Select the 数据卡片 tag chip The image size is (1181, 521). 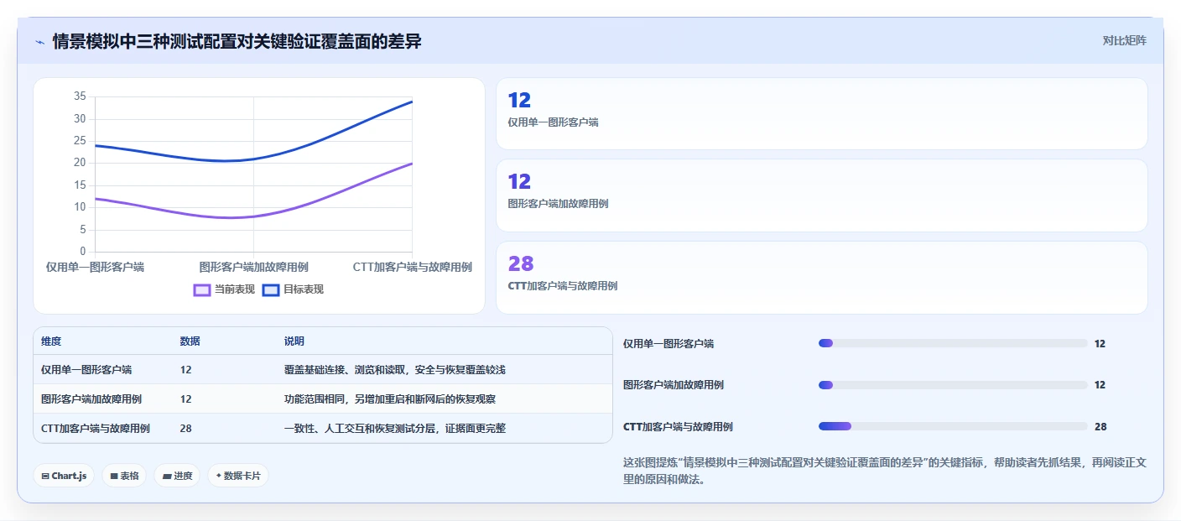pos(238,476)
